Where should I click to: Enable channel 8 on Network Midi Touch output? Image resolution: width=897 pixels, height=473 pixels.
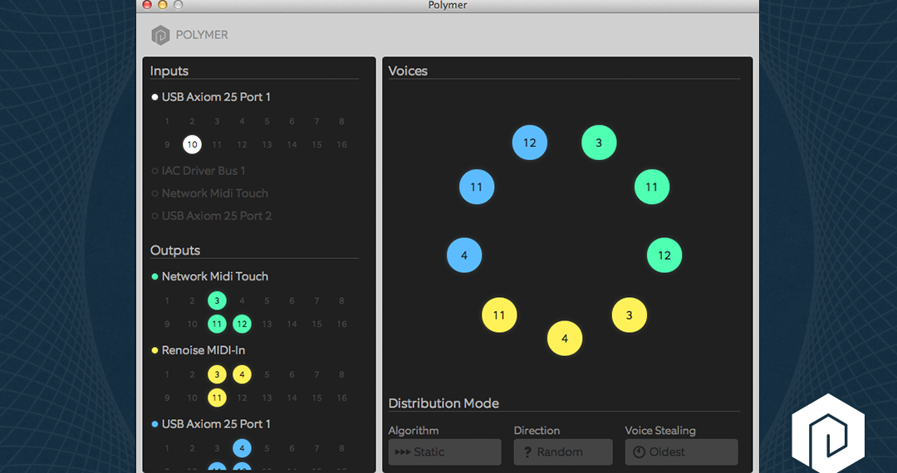[341, 300]
